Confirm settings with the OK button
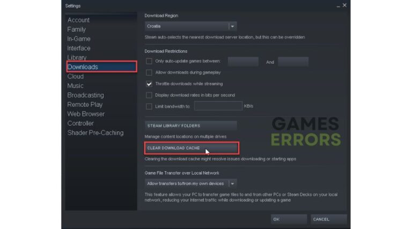Image resolution: width=412 pixels, height=229 pixels. point(289,219)
